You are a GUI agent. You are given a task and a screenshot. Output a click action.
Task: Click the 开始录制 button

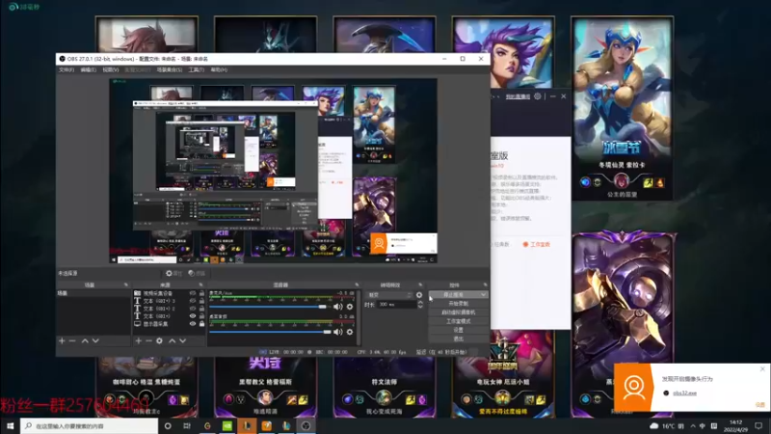coord(459,304)
